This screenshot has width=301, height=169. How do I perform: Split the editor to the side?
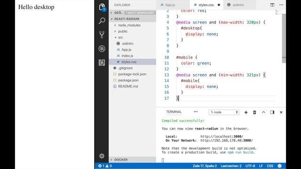pyautogui.click(x=272, y=5)
